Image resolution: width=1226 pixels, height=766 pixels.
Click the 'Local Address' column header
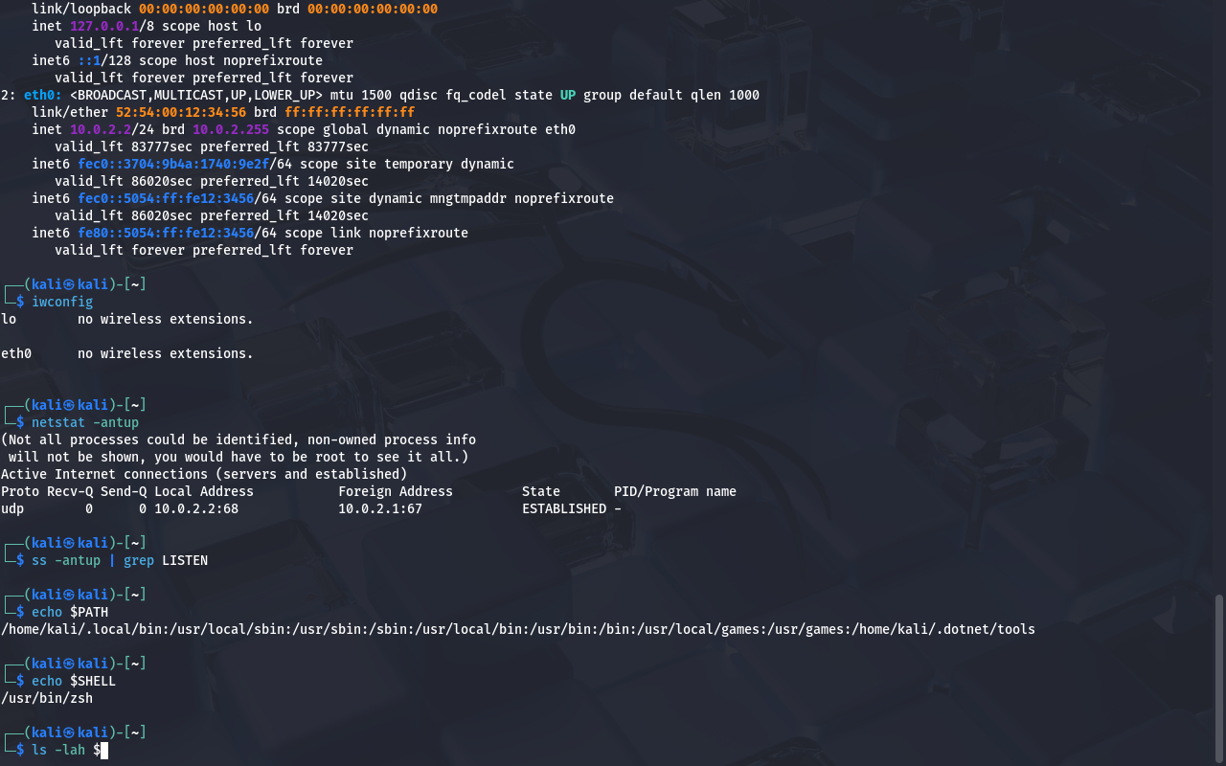(204, 491)
